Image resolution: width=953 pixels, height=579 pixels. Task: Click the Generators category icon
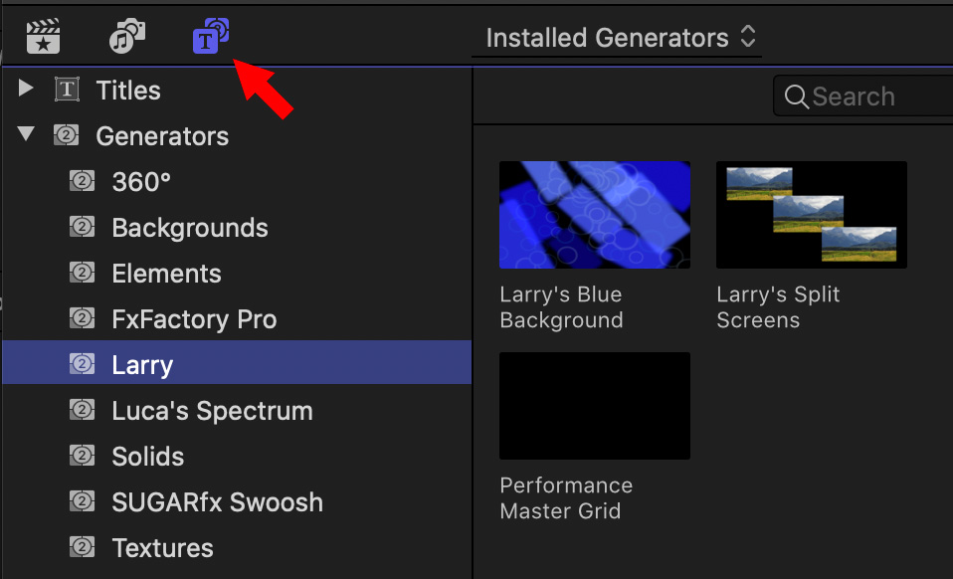pos(67,135)
